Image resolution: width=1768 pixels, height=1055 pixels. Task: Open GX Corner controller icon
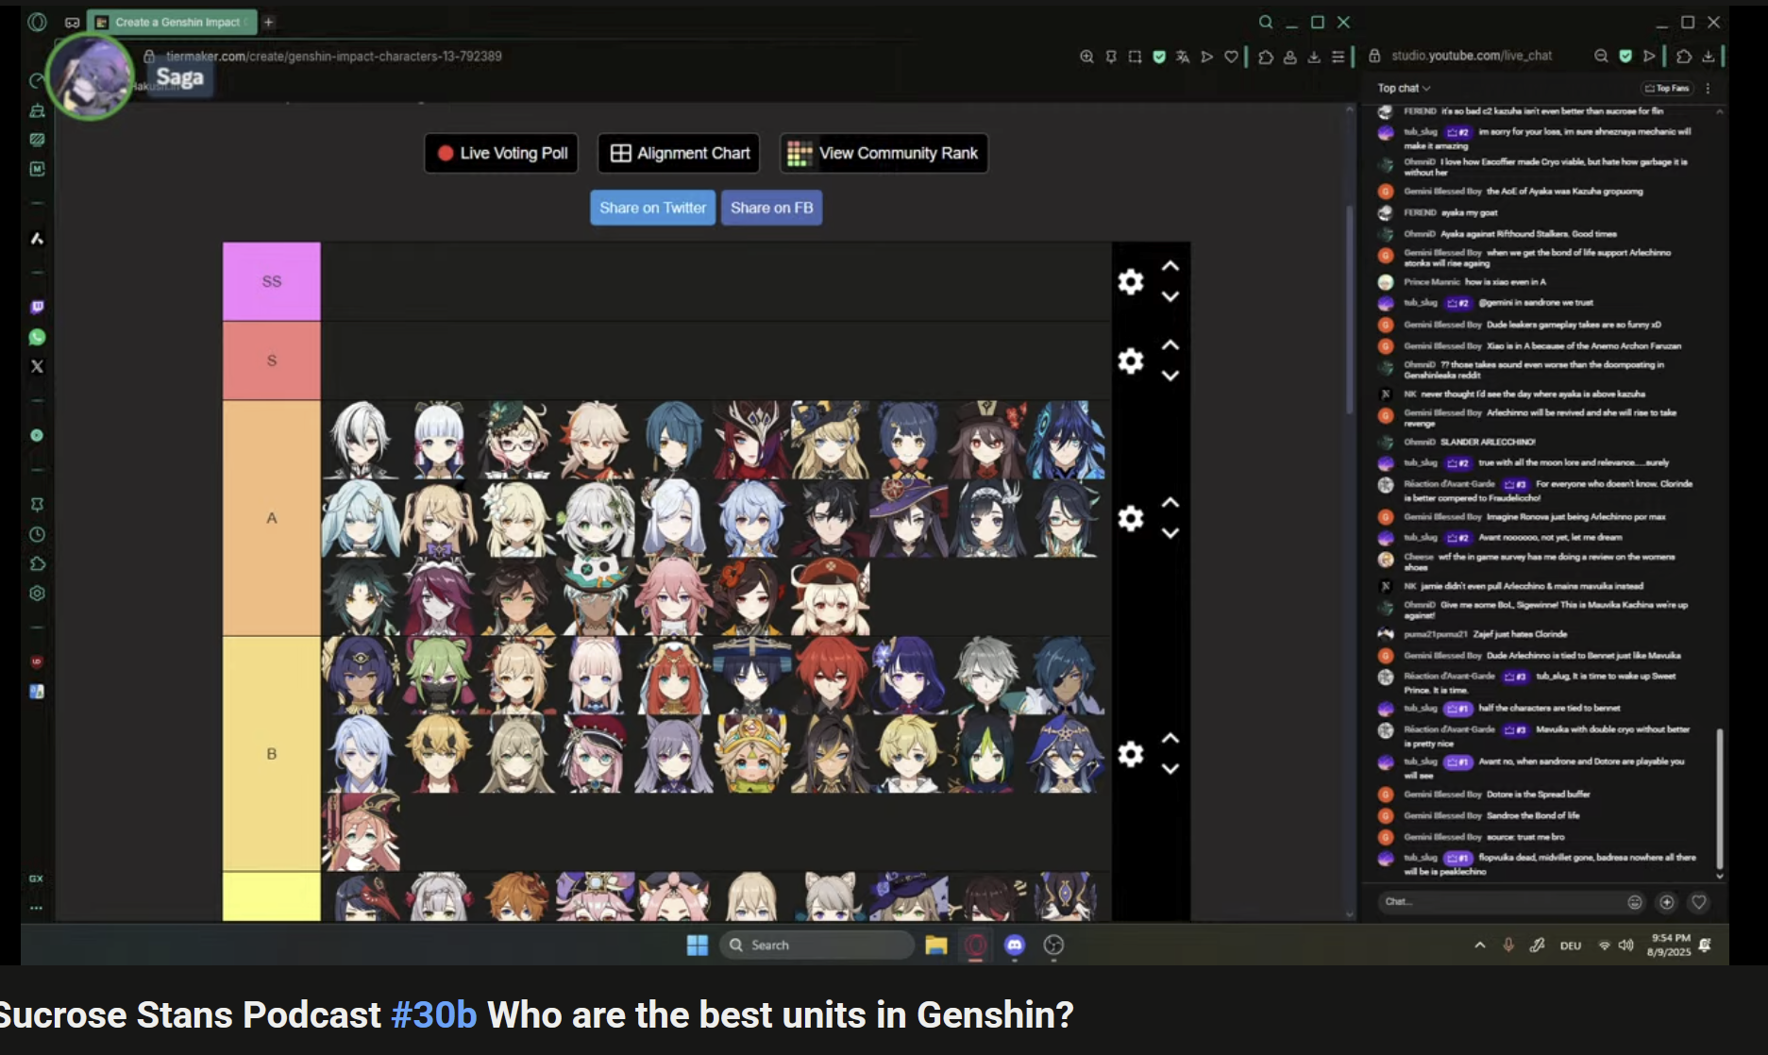pos(72,22)
